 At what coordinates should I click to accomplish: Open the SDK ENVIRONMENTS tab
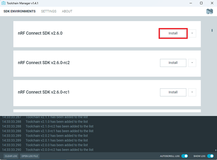(x=20, y=11)
